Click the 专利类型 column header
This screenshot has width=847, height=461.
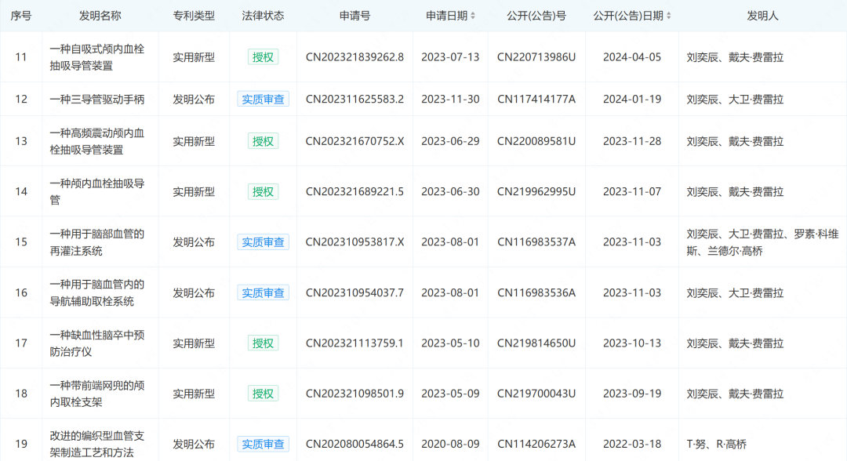click(x=194, y=16)
